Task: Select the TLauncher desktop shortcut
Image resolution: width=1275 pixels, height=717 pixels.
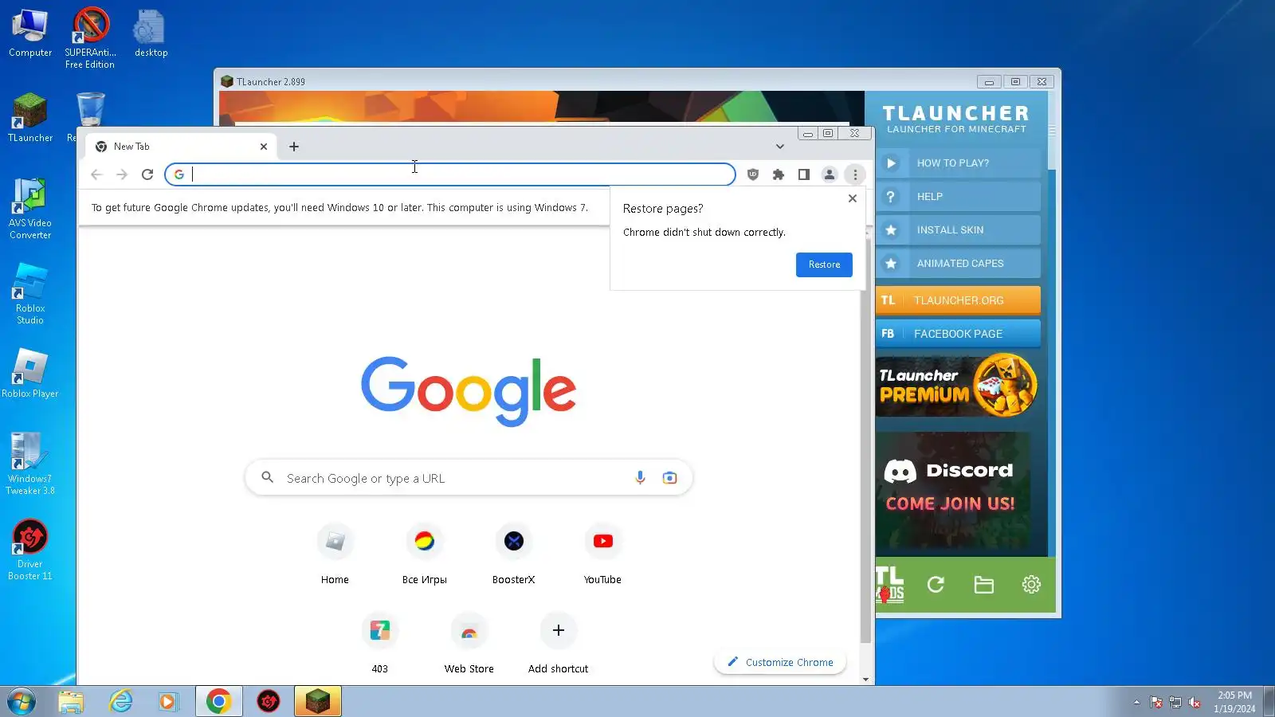Action: (x=30, y=118)
